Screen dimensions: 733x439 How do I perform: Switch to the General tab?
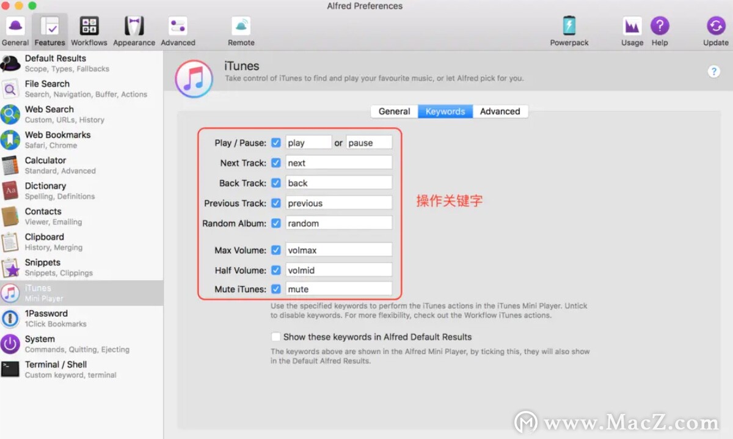coord(394,111)
